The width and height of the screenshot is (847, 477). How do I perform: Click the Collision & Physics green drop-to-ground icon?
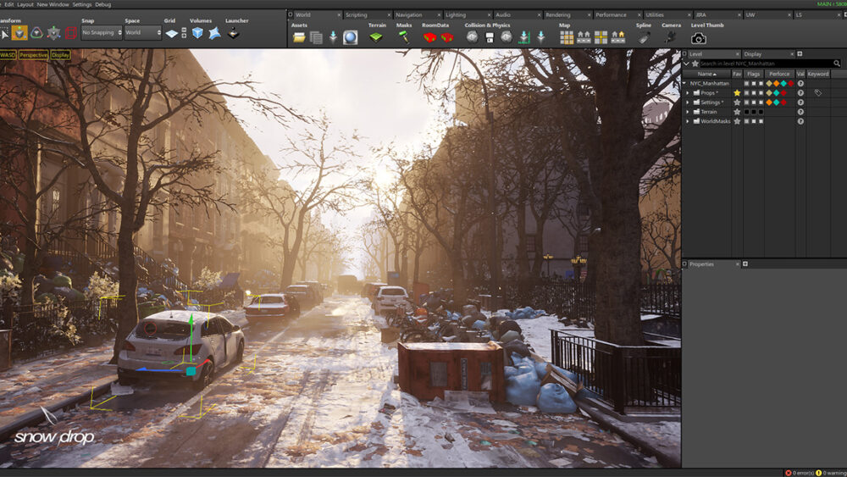coord(523,37)
